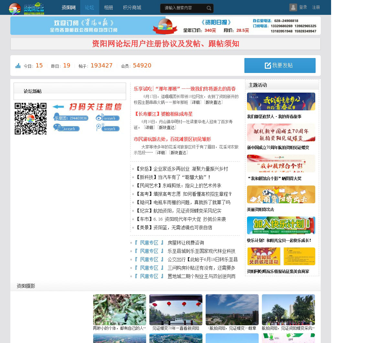Open the 加入快乐计划 banner
388x343 pixels.
pos(281,225)
